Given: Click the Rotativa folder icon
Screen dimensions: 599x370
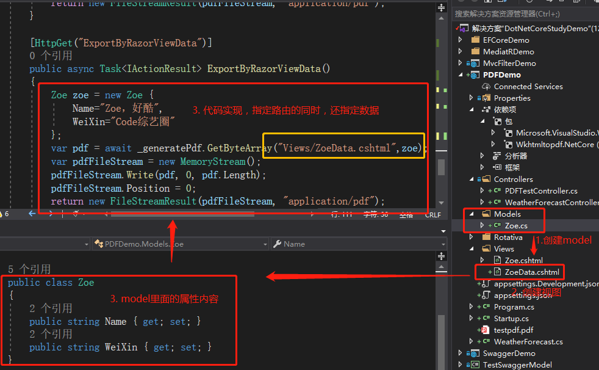Looking at the screenshot, I should click(x=486, y=237).
